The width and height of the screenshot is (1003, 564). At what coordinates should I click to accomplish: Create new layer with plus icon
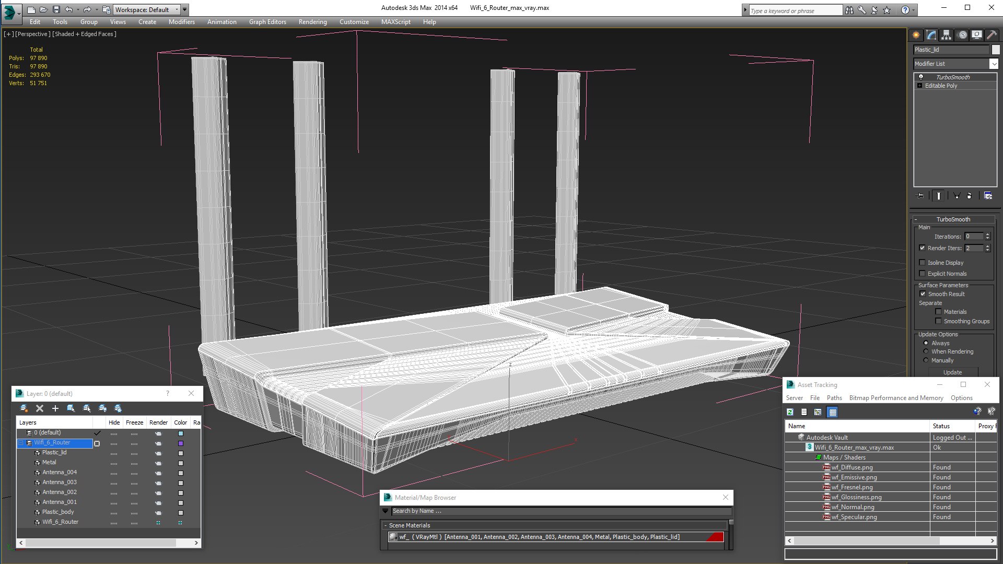(x=55, y=408)
